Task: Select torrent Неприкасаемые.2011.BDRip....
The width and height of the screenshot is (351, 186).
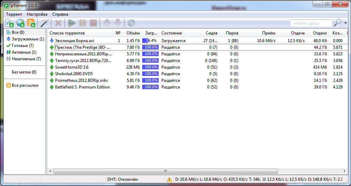Action: tap(84, 54)
